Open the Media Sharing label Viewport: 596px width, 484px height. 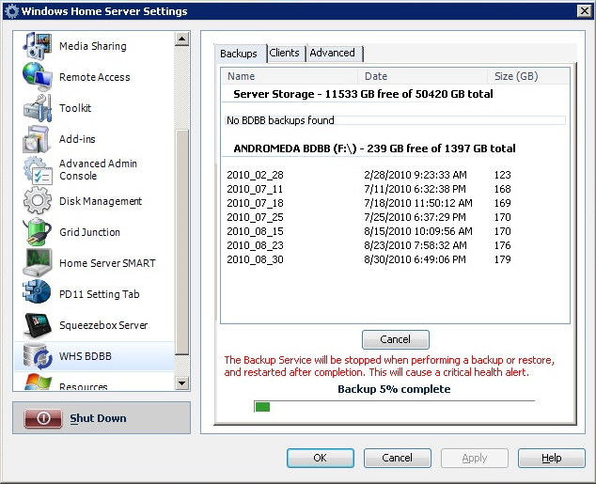click(93, 46)
